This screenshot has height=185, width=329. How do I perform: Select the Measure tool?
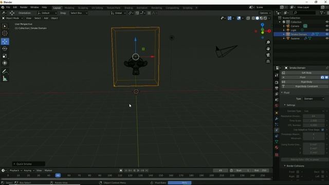click(5, 79)
